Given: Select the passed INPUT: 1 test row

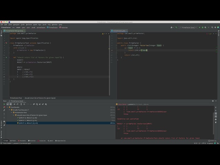Looking at the screenshot, I should click(x=60, y=120).
